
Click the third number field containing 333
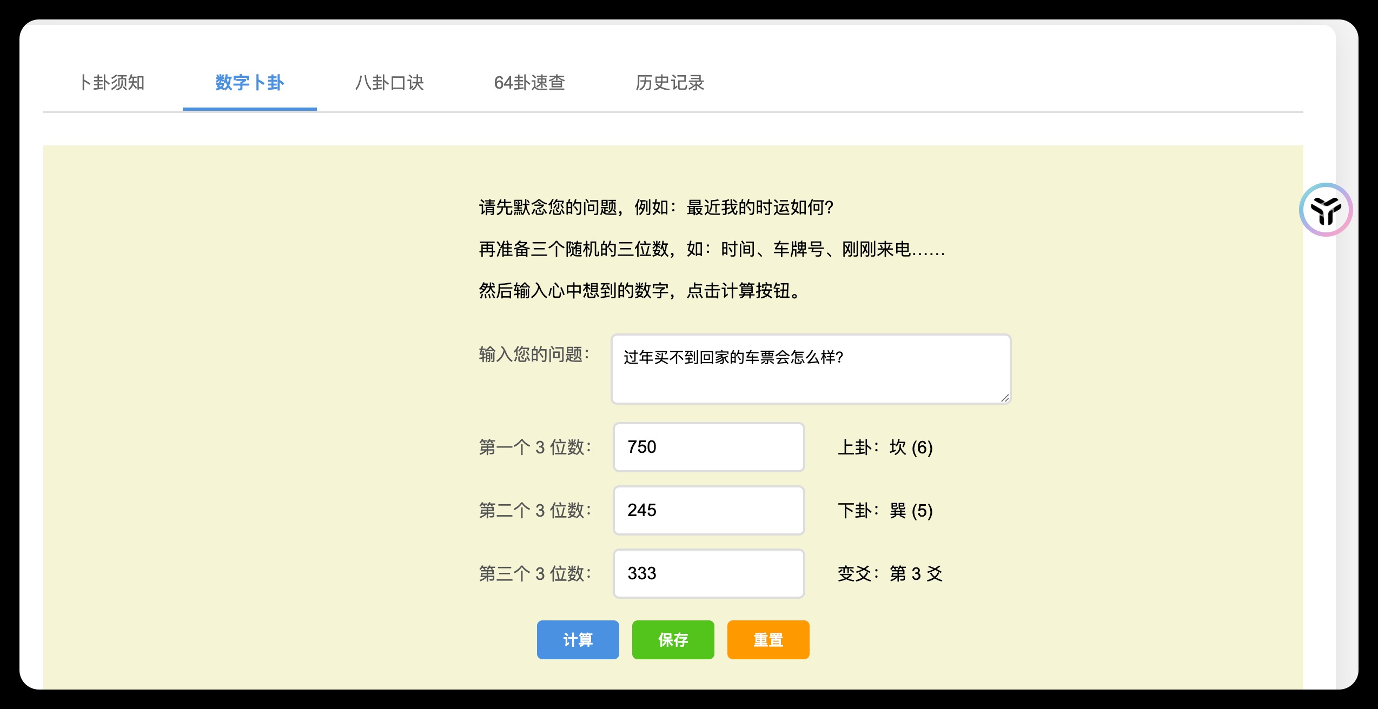coord(708,573)
